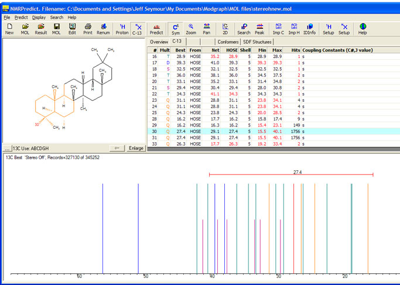Image resolution: width=400 pixels, height=285 pixels.
Task: Open the Display menu
Action: click(x=39, y=18)
